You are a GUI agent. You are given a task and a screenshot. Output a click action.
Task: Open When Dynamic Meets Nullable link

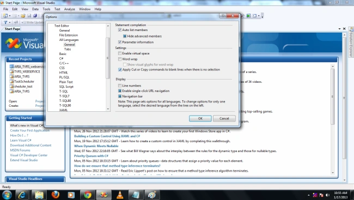(x=96, y=146)
